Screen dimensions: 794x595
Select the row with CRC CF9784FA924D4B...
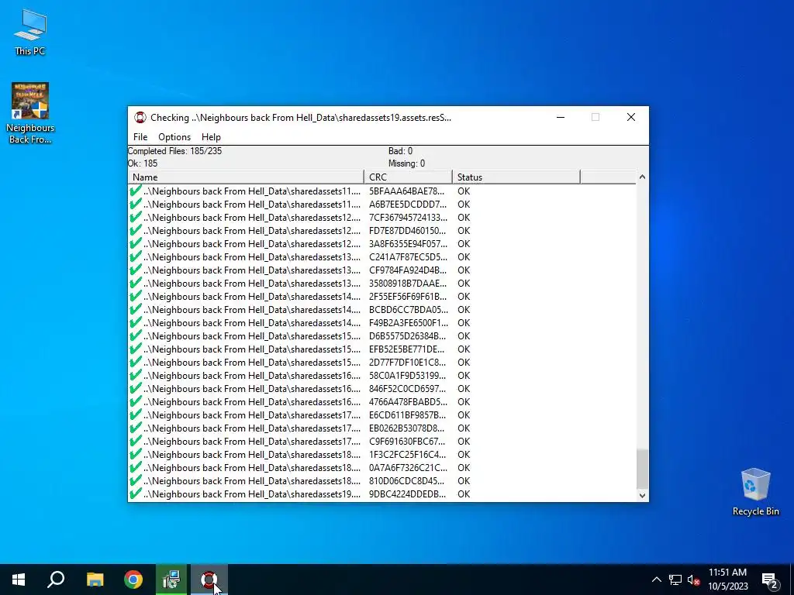pos(381,270)
